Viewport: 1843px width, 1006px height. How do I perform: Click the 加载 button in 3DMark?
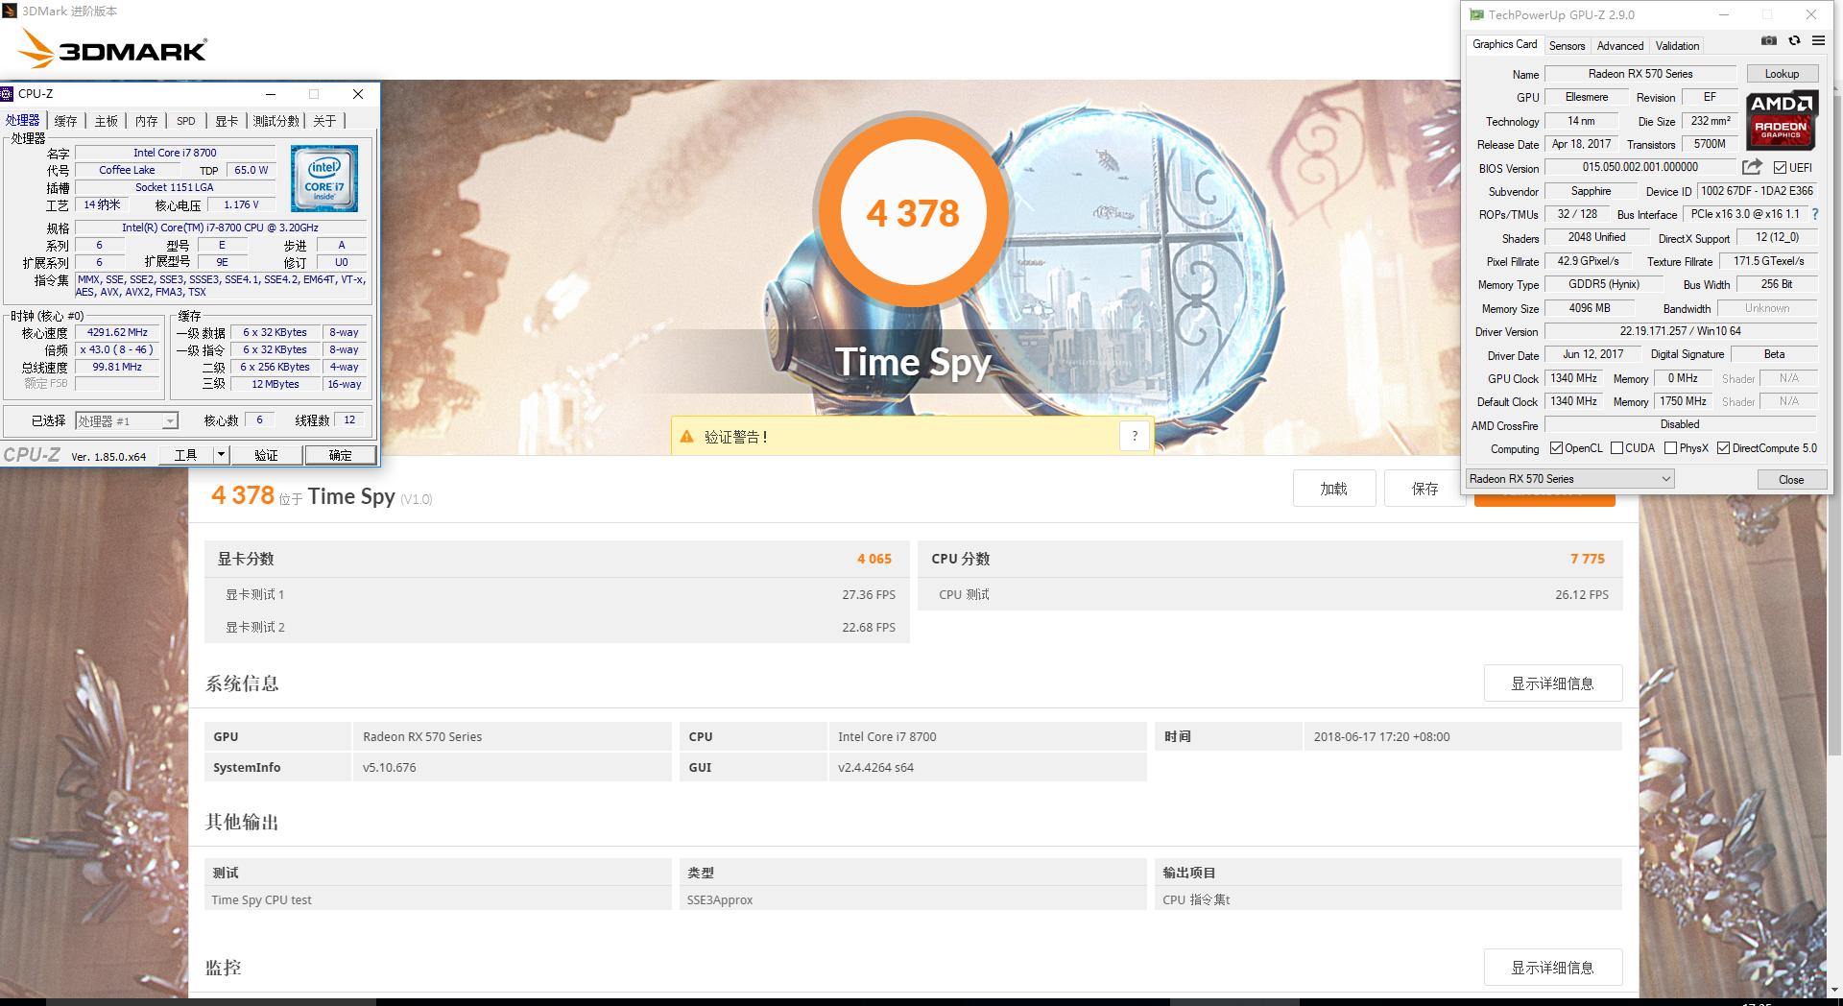pos(1333,489)
